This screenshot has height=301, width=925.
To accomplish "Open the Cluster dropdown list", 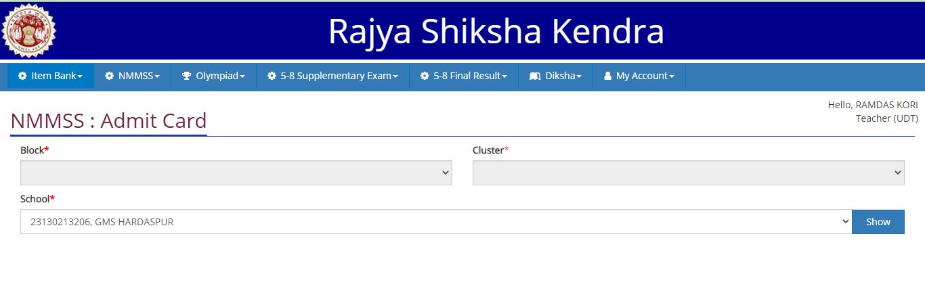I will pyautogui.click(x=688, y=172).
